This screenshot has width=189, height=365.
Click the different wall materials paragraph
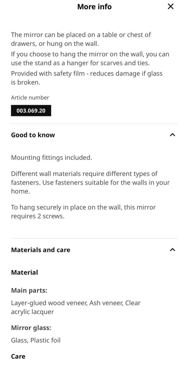[90, 182]
